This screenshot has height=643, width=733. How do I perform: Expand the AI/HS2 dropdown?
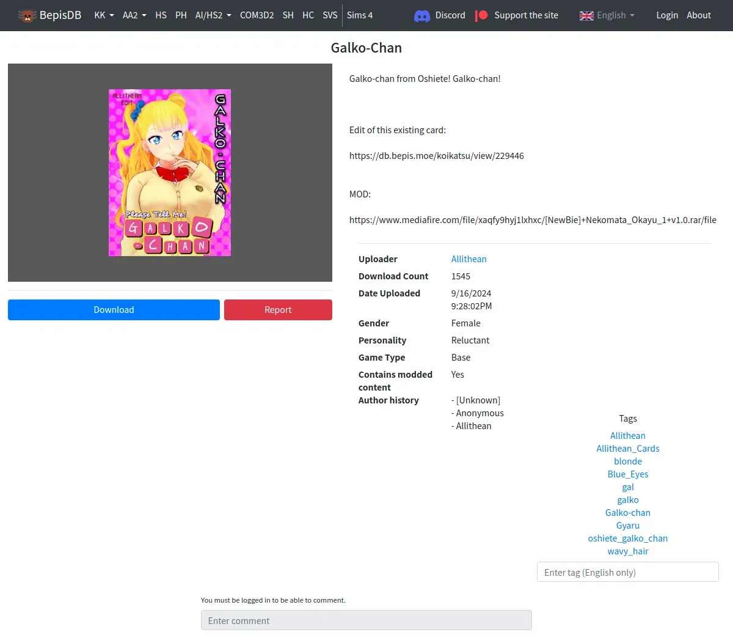(213, 15)
